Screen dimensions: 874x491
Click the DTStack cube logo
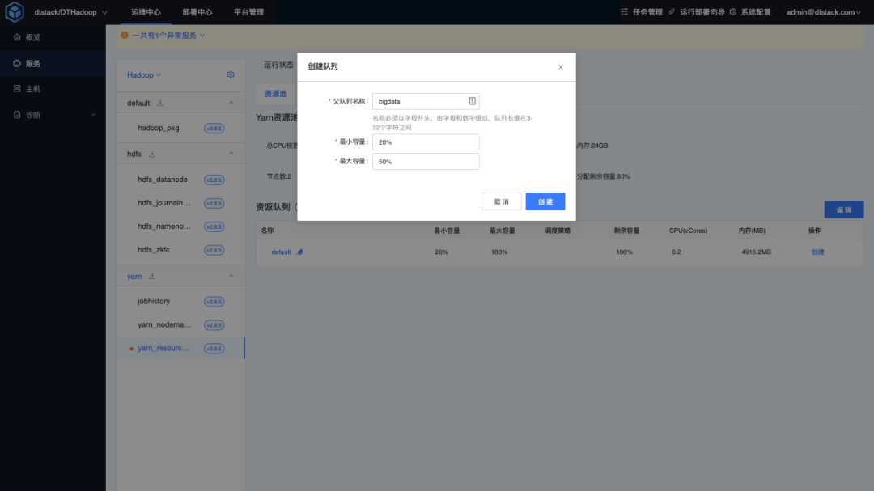(x=15, y=12)
